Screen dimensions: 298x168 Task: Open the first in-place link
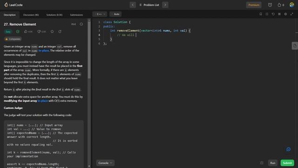(x=44, y=51)
